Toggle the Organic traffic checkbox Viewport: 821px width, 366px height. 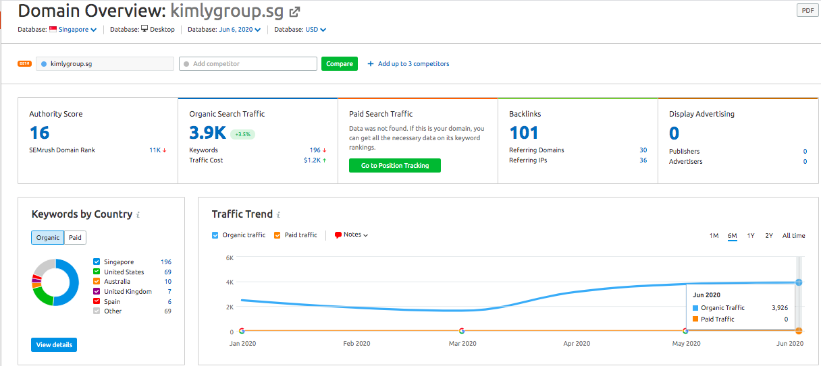point(215,235)
